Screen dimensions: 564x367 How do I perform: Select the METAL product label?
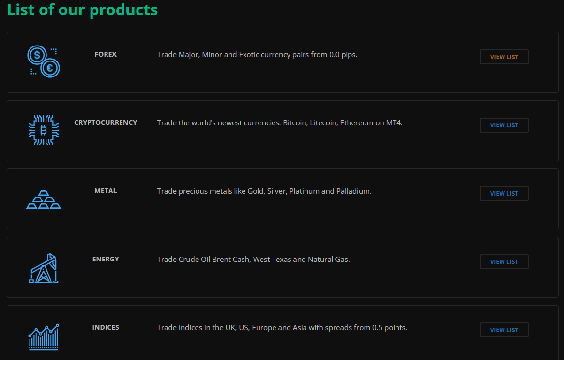click(106, 191)
